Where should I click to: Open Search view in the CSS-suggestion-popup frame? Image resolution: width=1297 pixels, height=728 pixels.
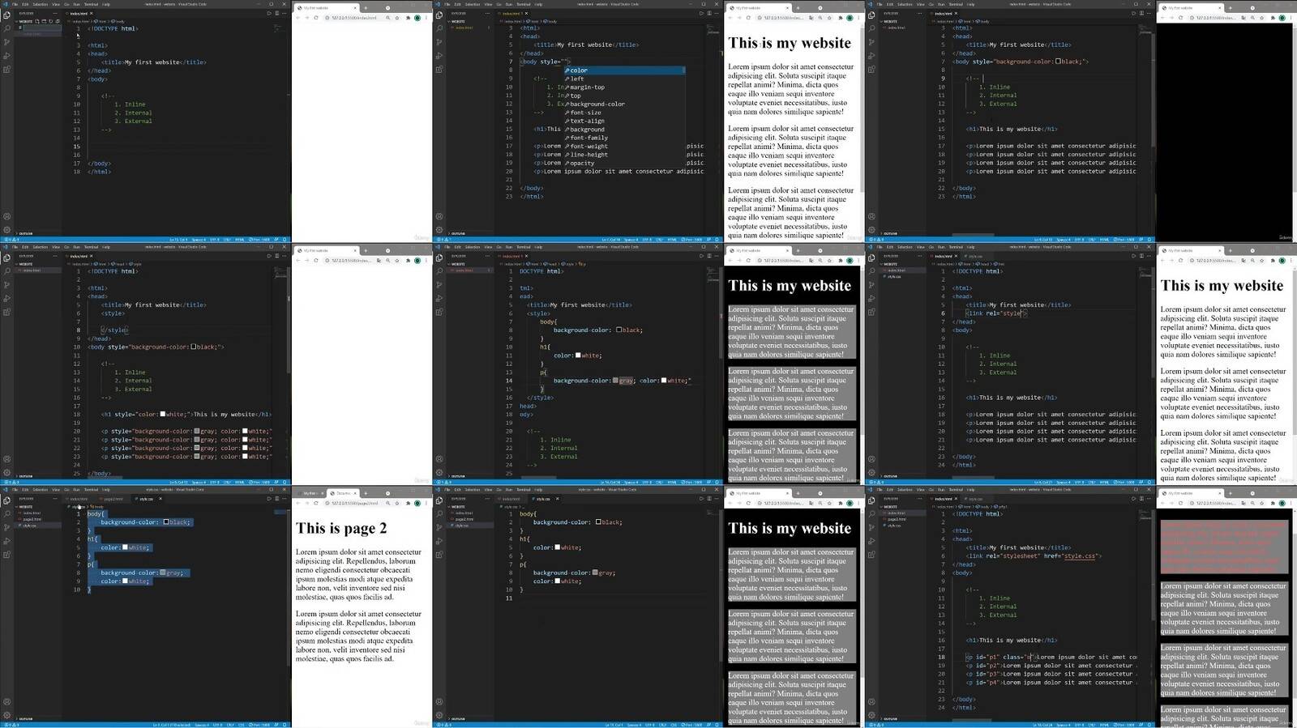(439, 28)
